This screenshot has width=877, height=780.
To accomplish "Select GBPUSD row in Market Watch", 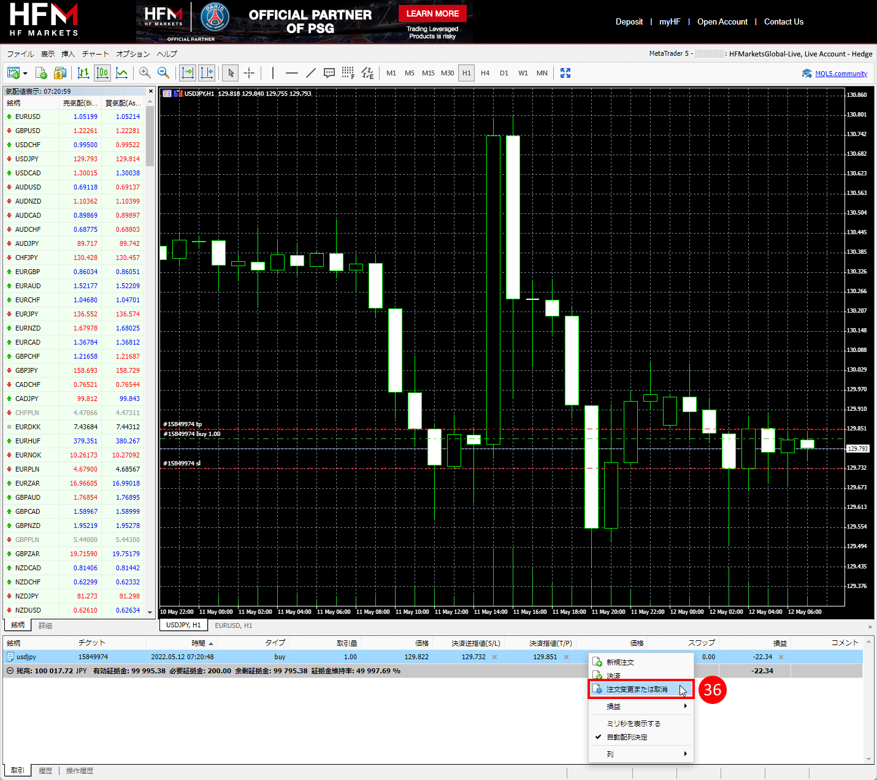I will [x=28, y=131].
